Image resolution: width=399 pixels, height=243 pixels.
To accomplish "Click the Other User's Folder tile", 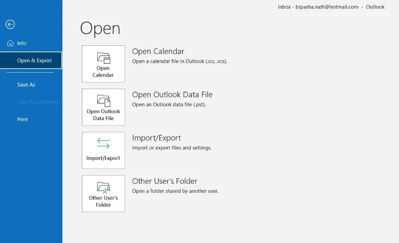I will [x=103, y=193].
